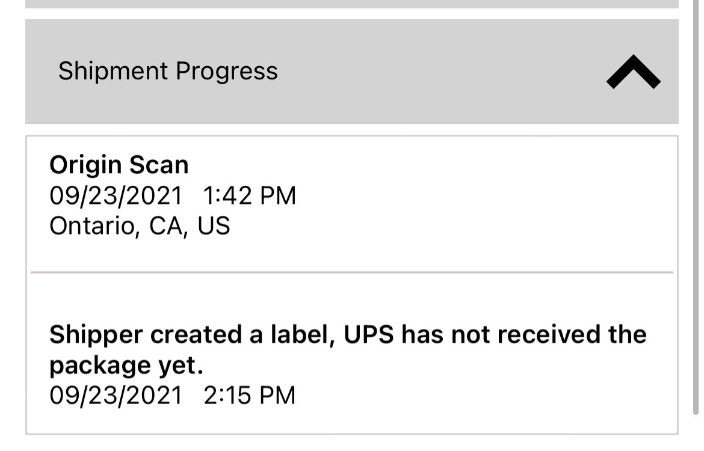
Task: Click the Shipper created a label status
Action: [347, 334]
